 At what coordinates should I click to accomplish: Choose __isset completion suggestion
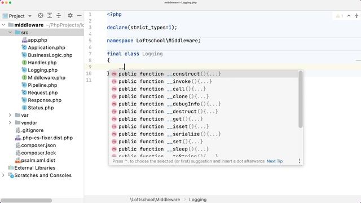coord(204,126)
